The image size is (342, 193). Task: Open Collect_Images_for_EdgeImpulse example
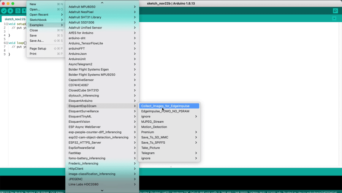coord(169,106)
